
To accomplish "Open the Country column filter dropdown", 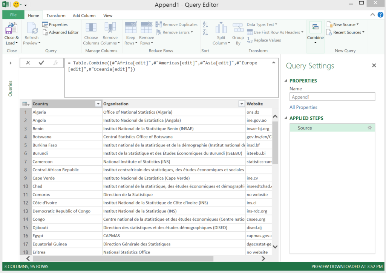I will [98, 104].
